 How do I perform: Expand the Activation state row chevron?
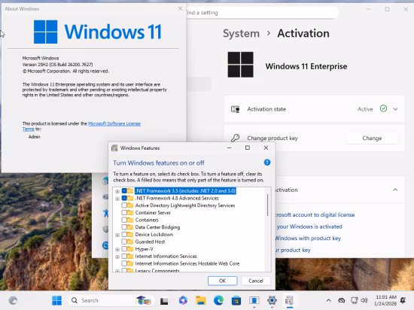point(395,109)
